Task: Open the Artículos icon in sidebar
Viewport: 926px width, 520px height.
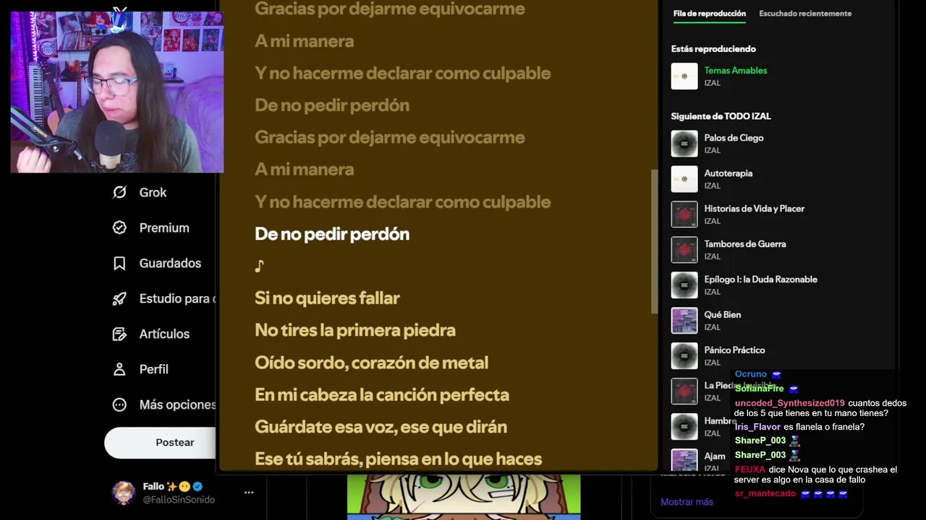Action: (x=119, y=334)
